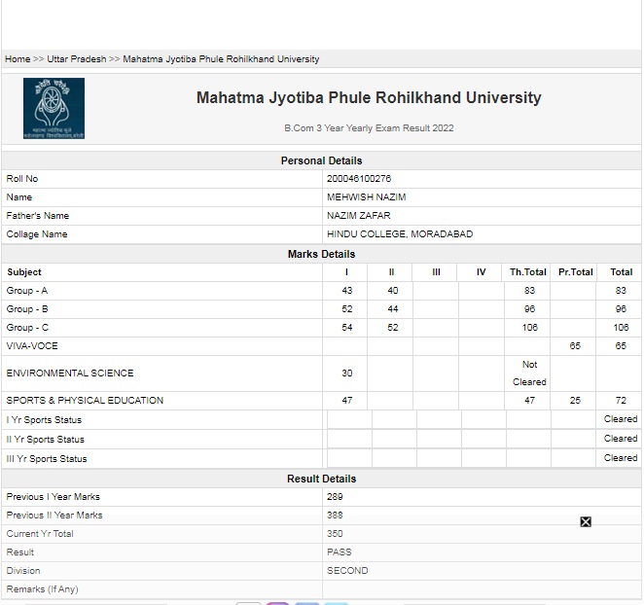Select Current Yr Total value 350

point(335,534)
